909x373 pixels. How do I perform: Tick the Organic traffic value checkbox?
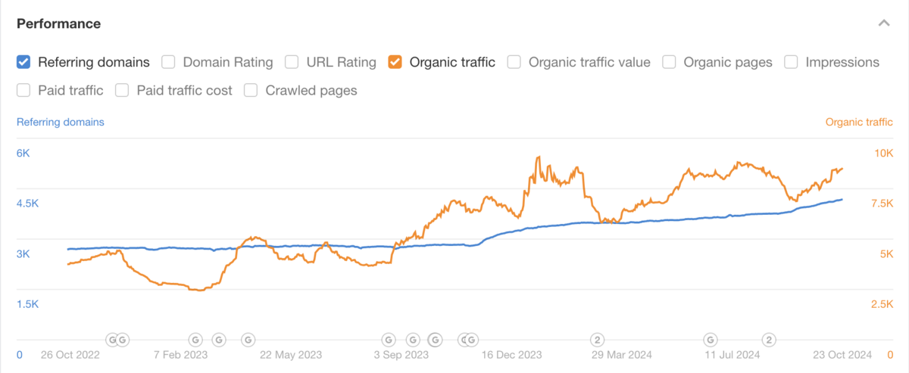click(x=514, y=62)
